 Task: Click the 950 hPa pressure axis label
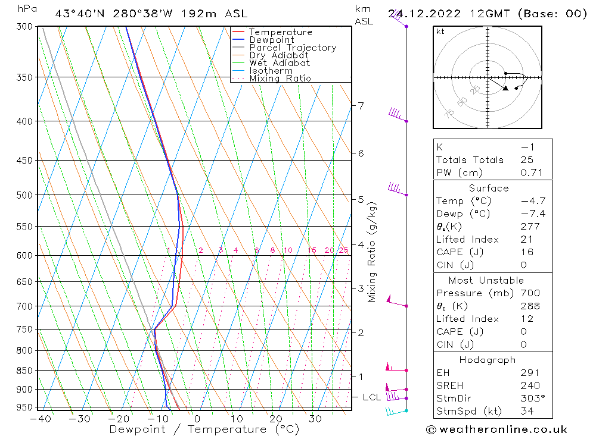[24, 407]
